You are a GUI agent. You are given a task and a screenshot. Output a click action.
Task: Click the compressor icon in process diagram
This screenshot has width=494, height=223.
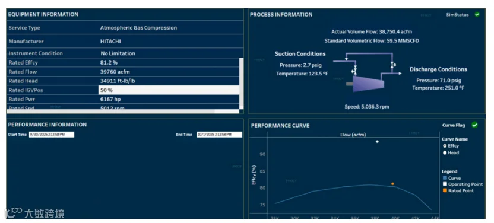pyautogui.click(x=368, y=84)
